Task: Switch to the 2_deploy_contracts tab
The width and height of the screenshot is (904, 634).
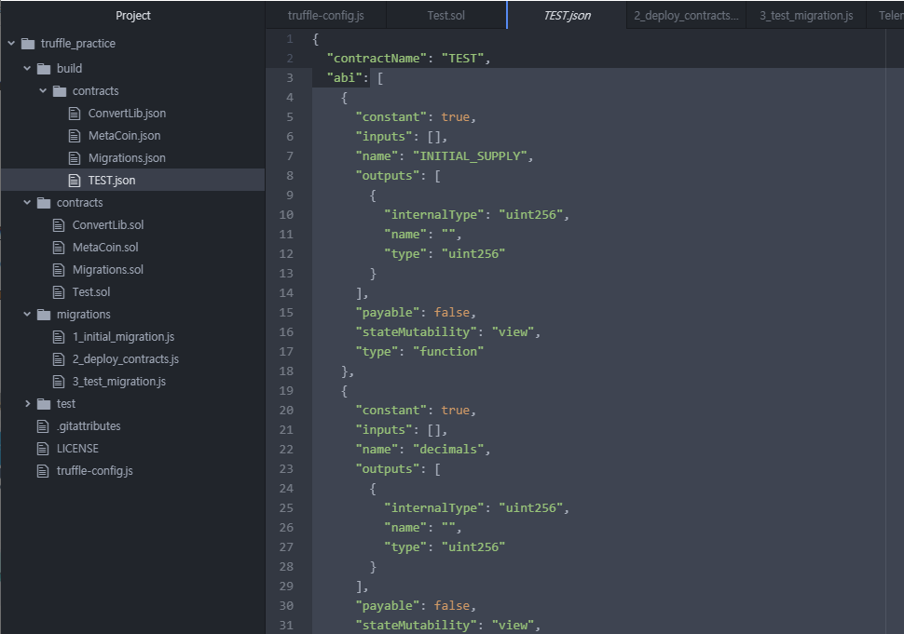Action: tap(686, 16)
